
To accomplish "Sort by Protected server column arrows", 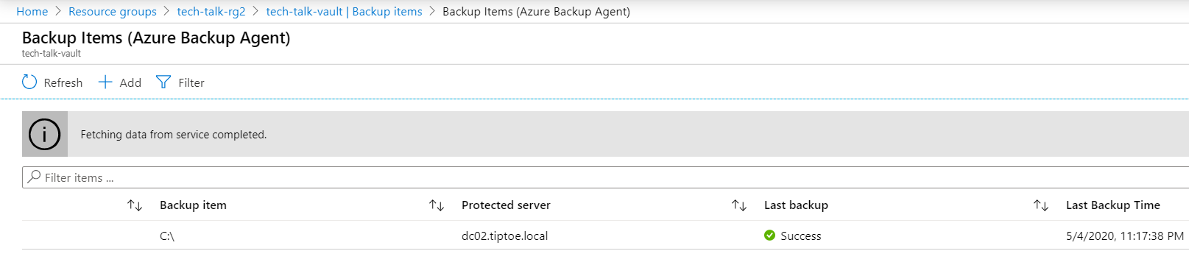I will [437, 205].
